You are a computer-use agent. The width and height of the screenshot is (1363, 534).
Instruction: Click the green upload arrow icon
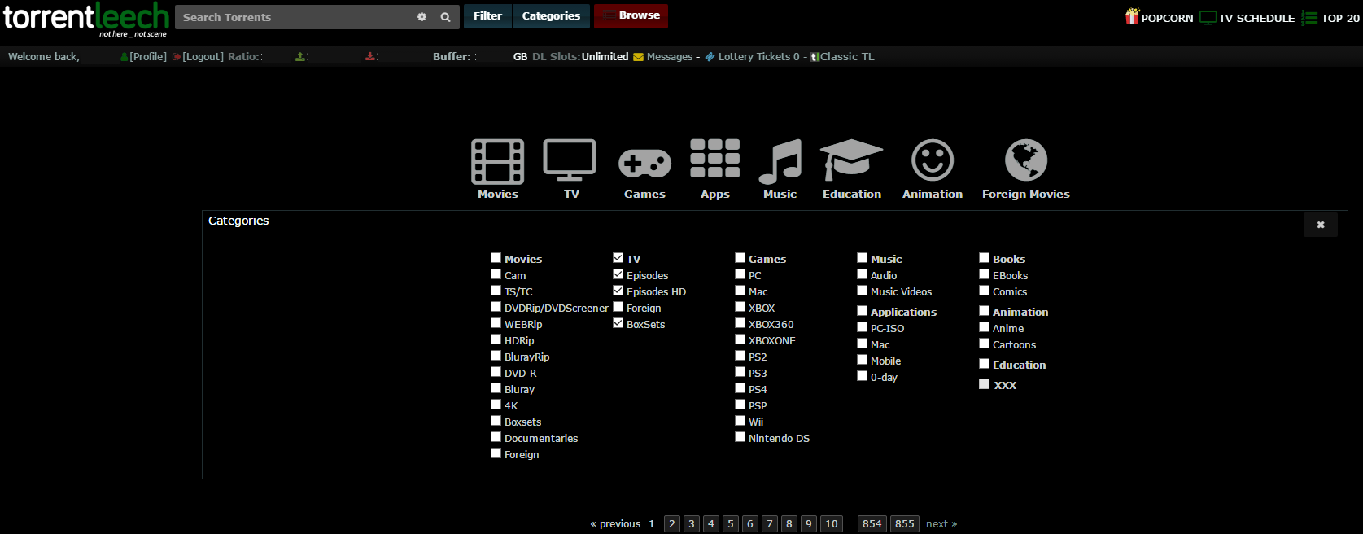[300, 56]
